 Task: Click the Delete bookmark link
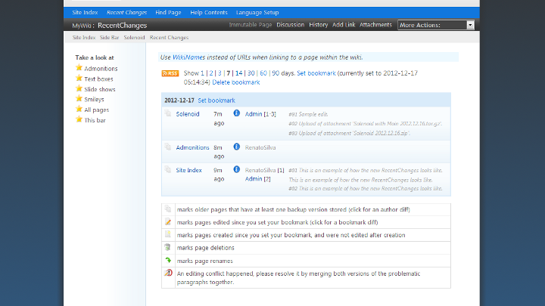(x=235, y=82)
